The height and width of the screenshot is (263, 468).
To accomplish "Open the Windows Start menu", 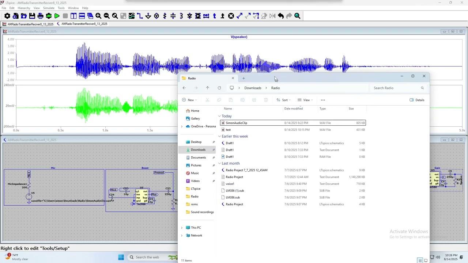I will [x=121, y=257].
